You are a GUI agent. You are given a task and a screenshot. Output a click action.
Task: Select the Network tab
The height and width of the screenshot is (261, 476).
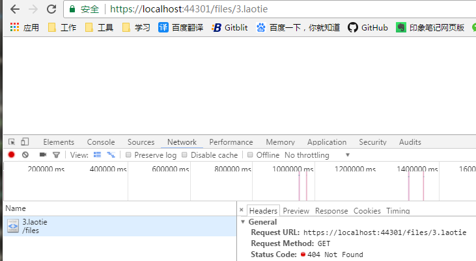(182, 142)
